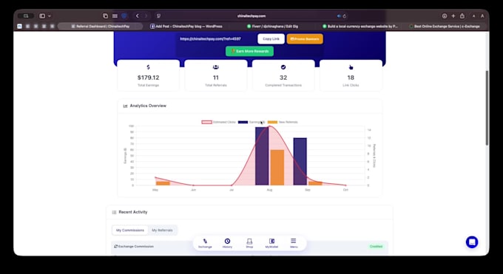The image size is (503, 274).
Task: Click the Analytics Overview chart icon
Action: click(126, 106)
